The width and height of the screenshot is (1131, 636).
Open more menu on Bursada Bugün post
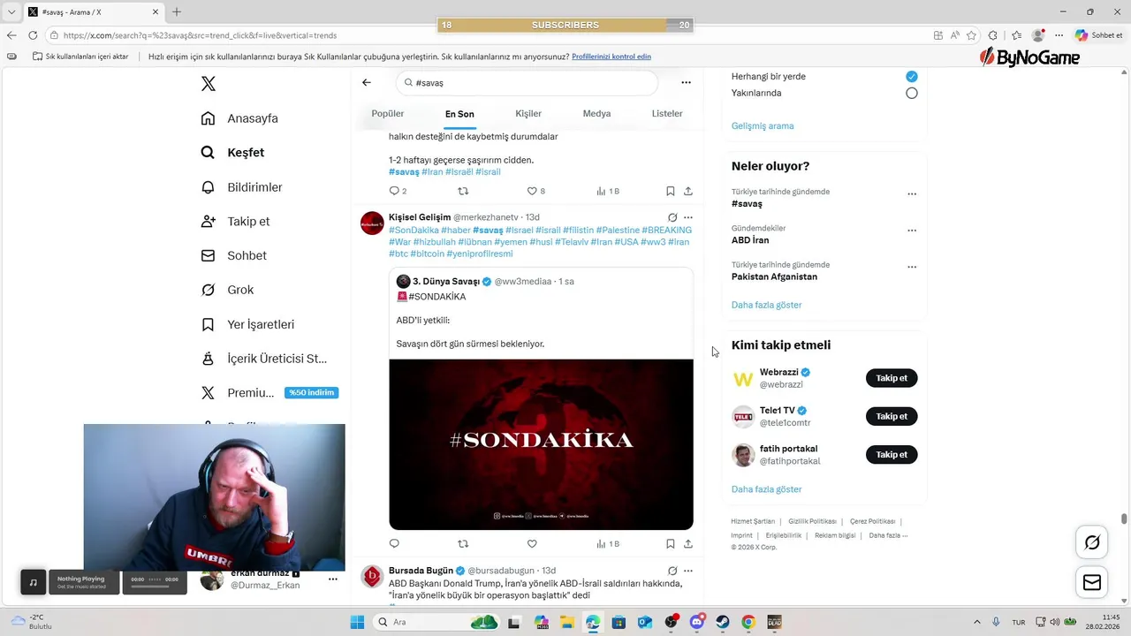(688, 571)
